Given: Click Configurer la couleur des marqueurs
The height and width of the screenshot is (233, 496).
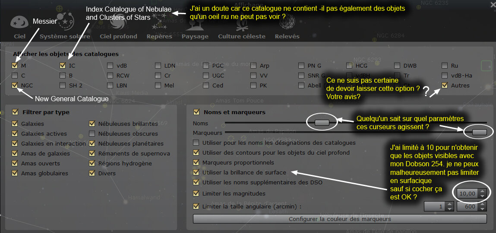Looking at the screenshot, I should tap(340, 219).
